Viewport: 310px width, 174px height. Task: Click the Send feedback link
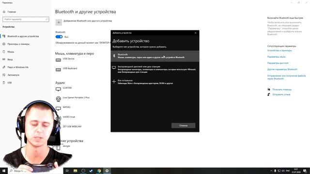click(281, 95)
